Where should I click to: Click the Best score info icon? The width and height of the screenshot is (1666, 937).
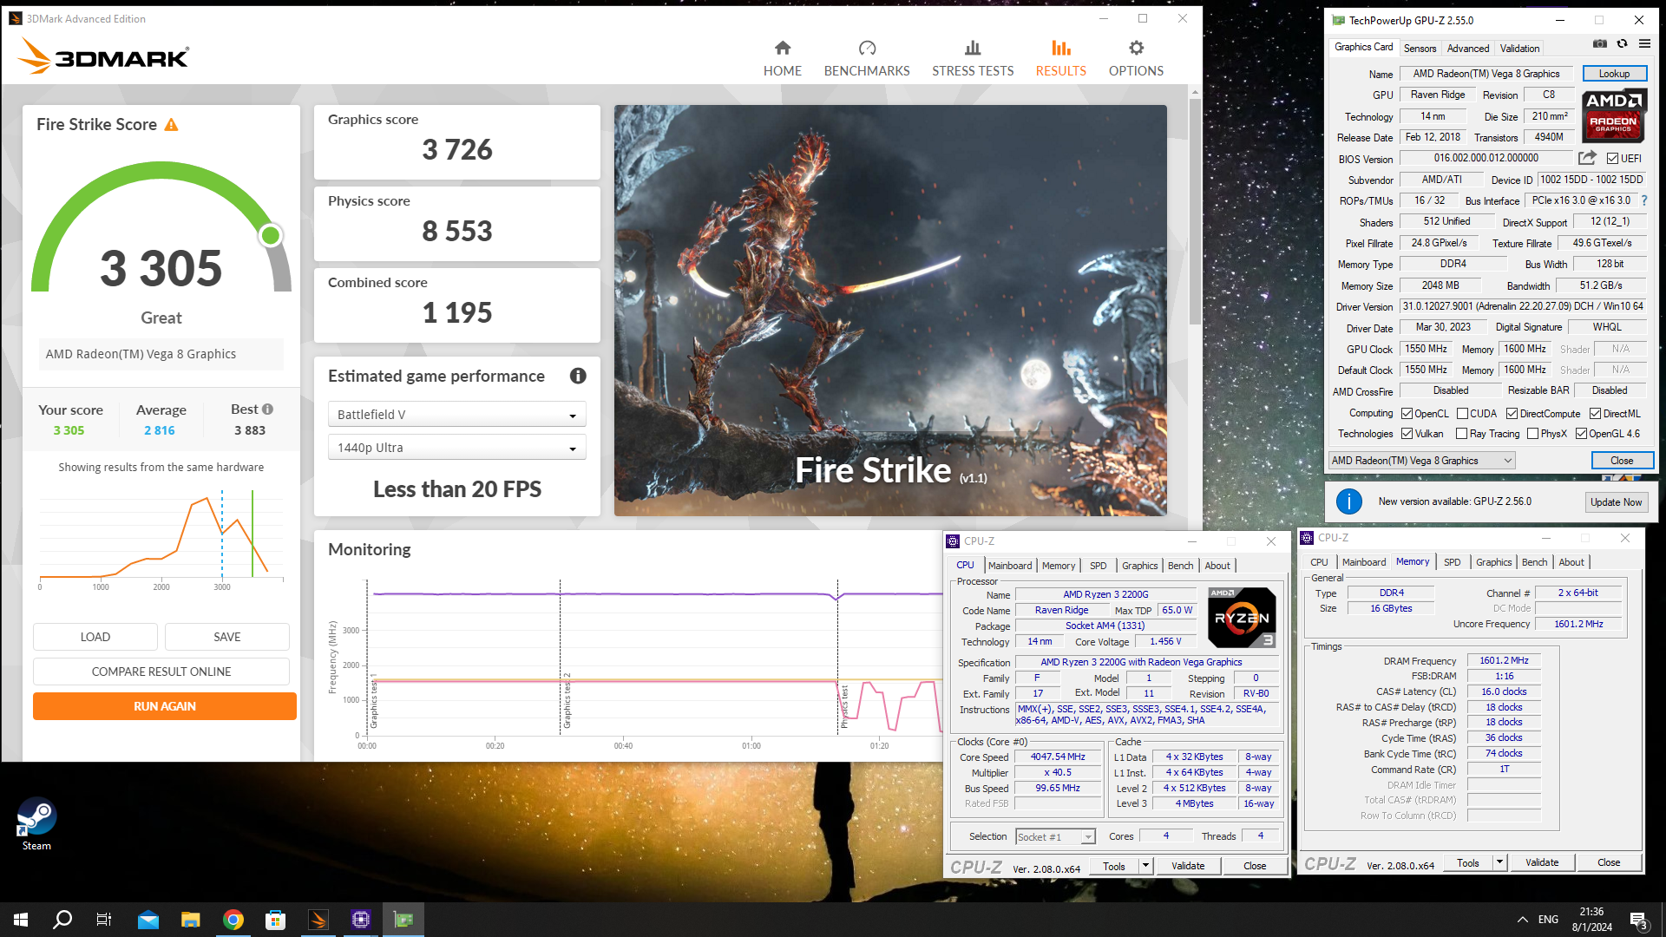tap(267, 410)
